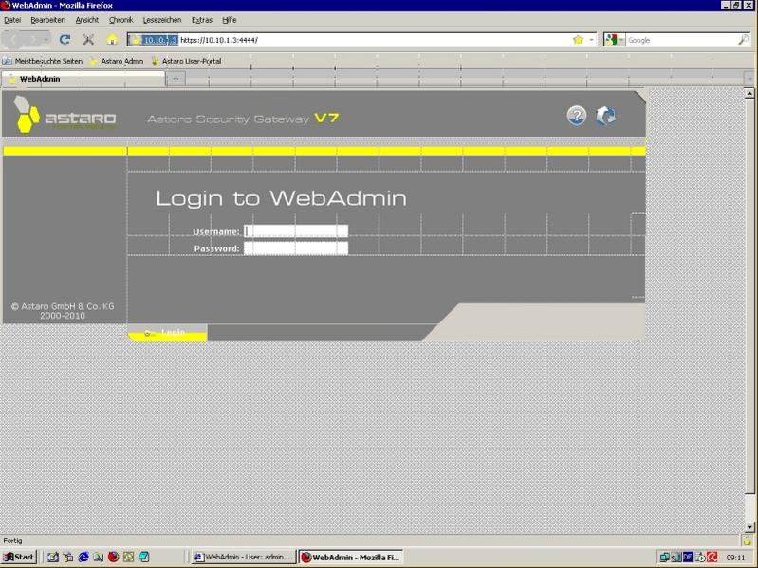
Task: Go to the Firefox home page icon
Action: click(112, 40)
